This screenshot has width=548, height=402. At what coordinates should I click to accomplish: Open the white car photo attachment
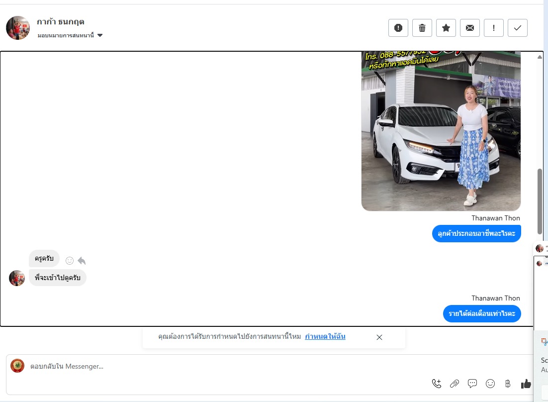pos(441,131)
